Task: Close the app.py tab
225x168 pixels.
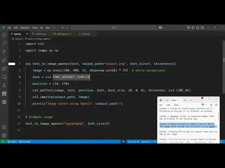Action: pyautogui.click(x=27, y=34)
